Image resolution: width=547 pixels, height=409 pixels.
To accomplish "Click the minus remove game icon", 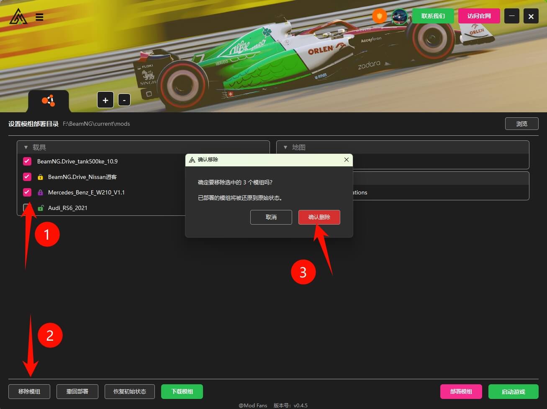I will click(x=124, y=100).
